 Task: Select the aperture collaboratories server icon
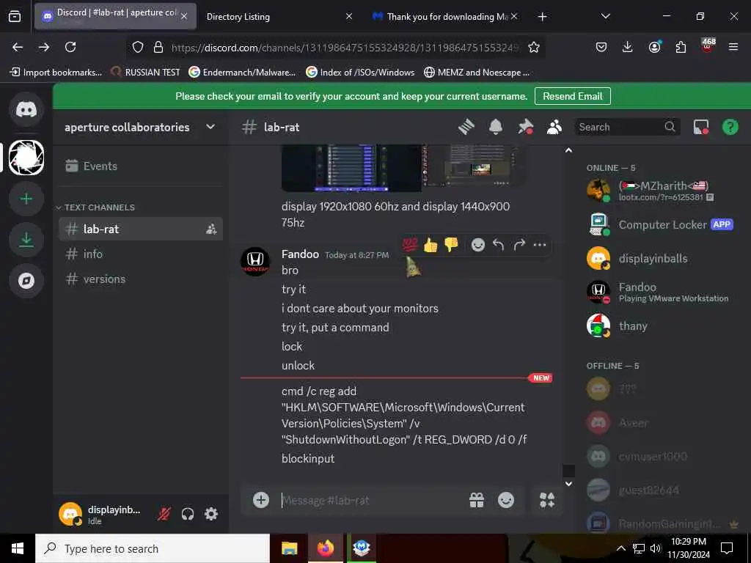pos(26,158)
